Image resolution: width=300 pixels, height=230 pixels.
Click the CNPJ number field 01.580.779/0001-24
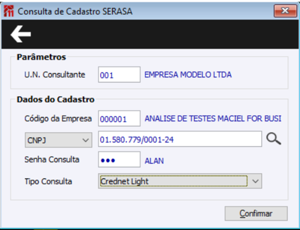[x=179, y=139]
